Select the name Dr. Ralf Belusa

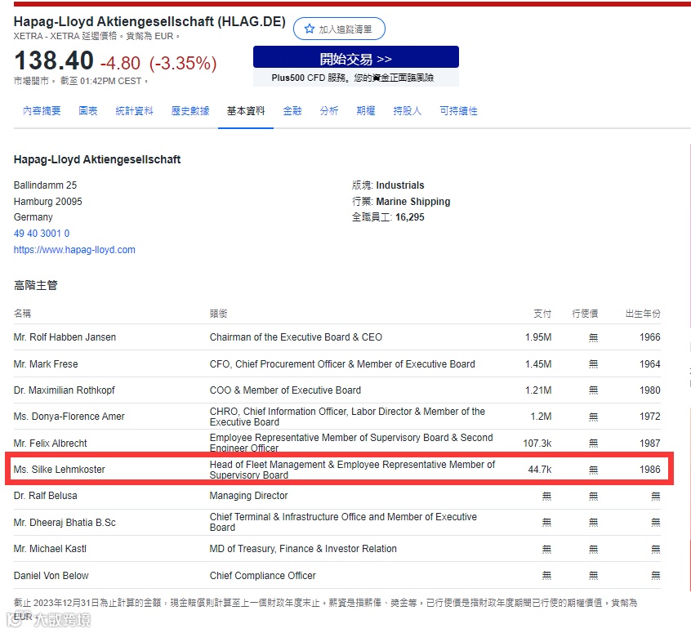click(46, 496)
